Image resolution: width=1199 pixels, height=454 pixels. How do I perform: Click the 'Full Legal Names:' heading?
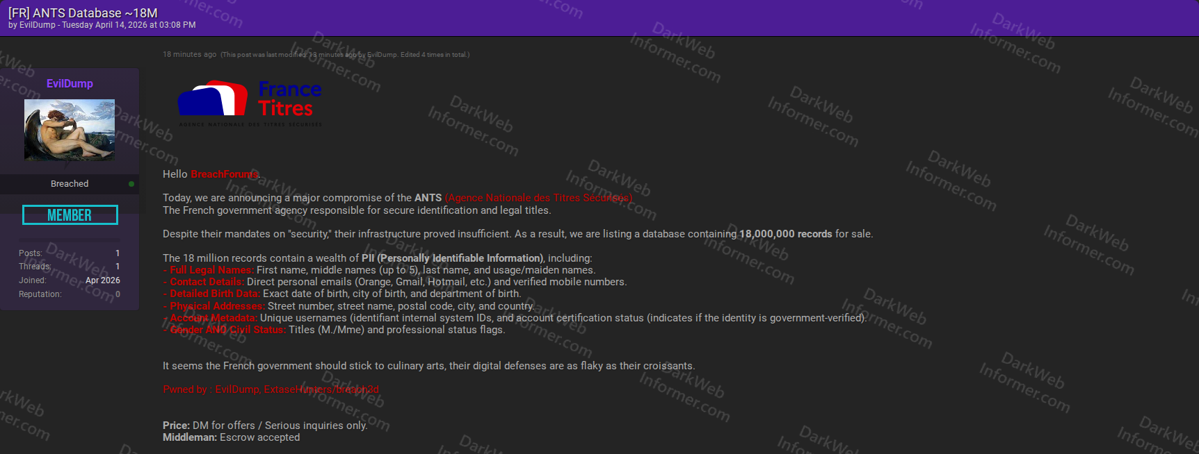208,270
